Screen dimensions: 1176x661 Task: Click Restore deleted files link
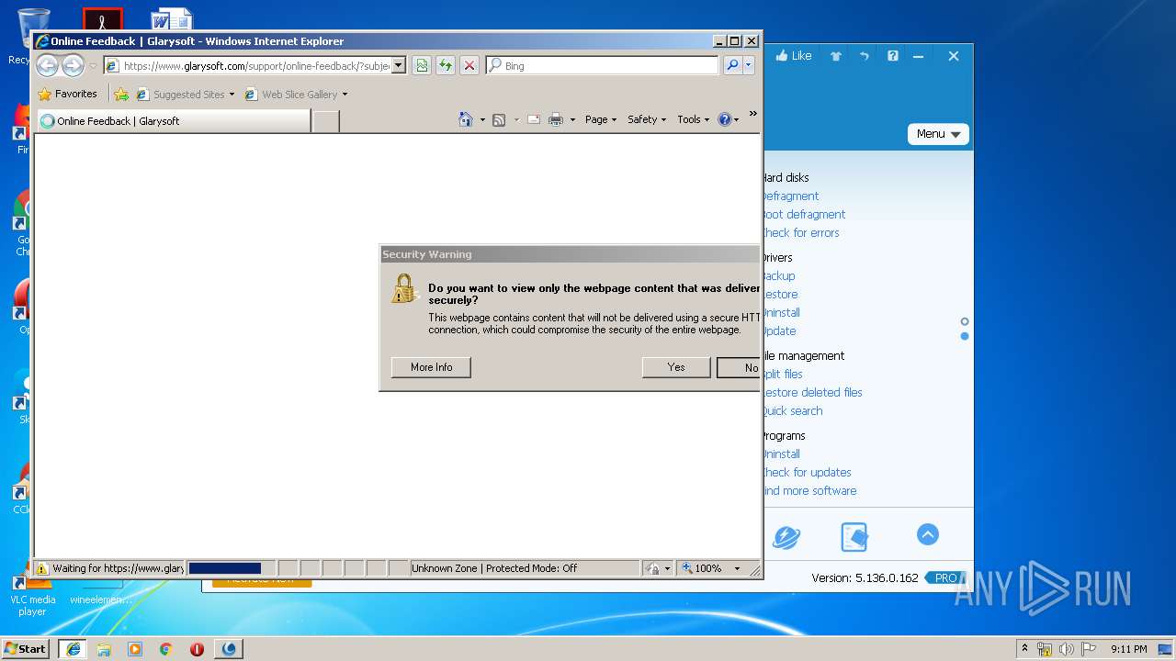coord(812,393)
